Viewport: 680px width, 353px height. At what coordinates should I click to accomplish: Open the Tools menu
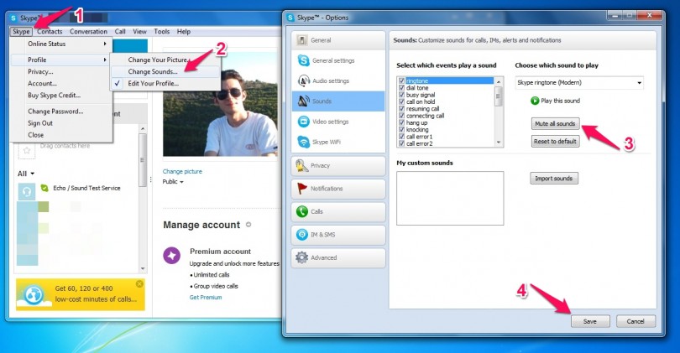click(161, 31)
